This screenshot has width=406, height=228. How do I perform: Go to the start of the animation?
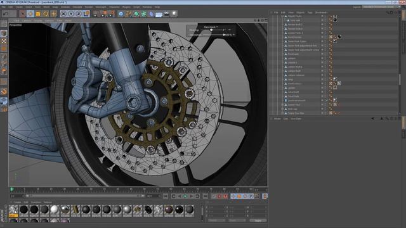pos(166,196)
